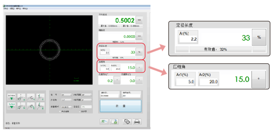Open the 倍率 magnification dropdown

66,95
